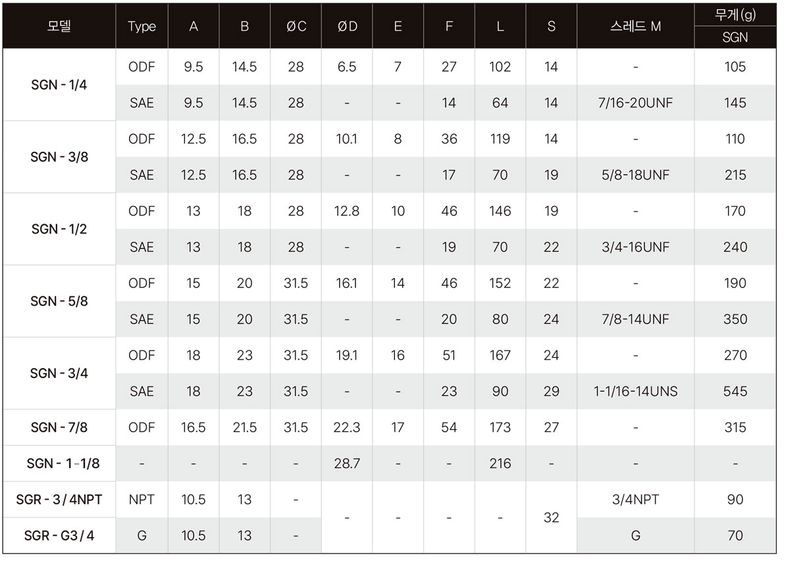The width and height of the screenshot is (790, 572).
Task: Click the SGN - 3/4 model cell
Action: [x=59, y=373]
